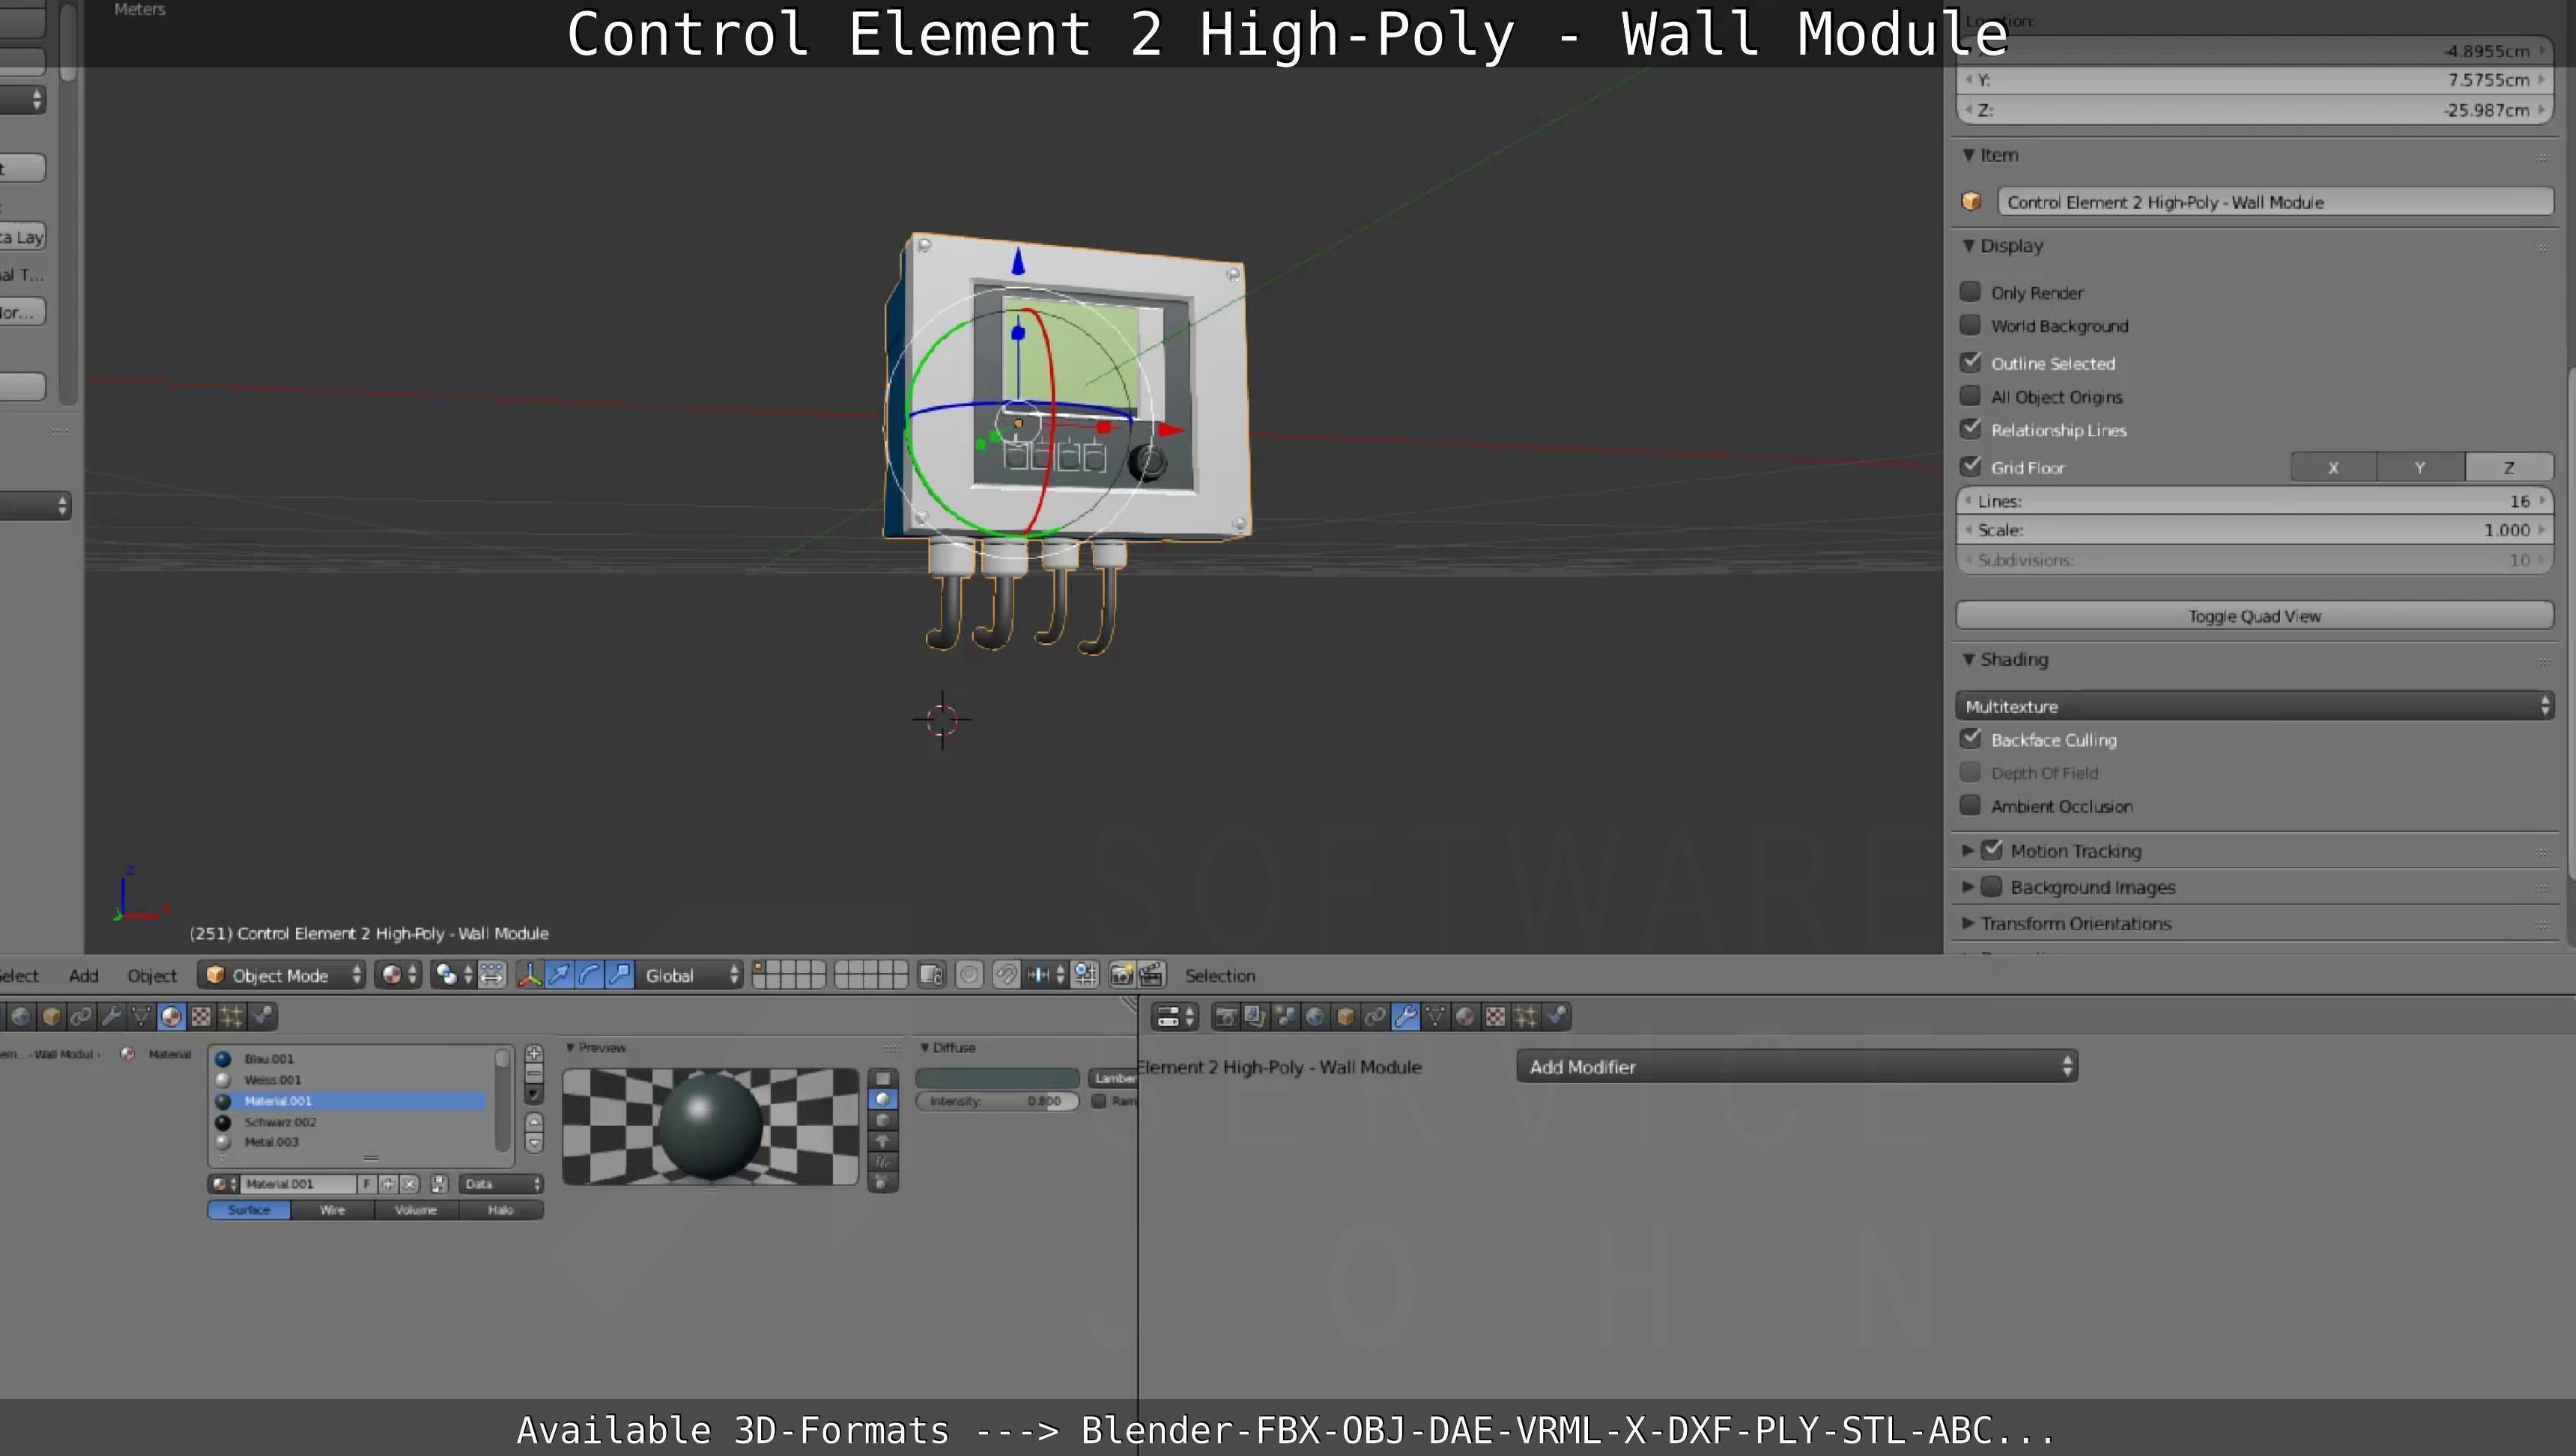Expand Background Images panel
This screenshot has width=2576, height=1456.
point(1967,887)
